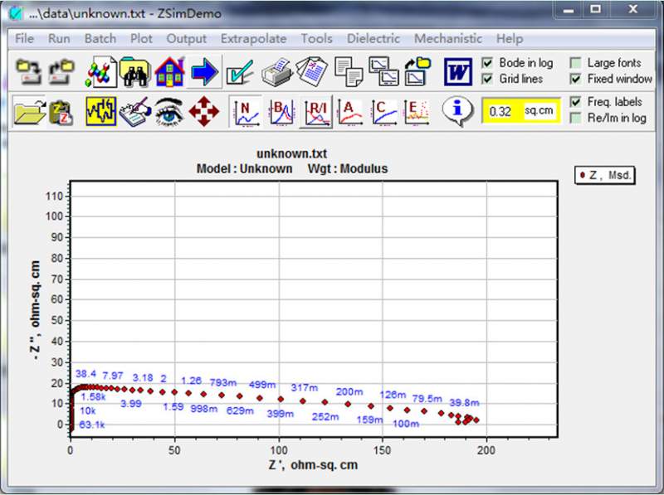Toggle the Grid lines checkbox
The image size is (664, 495).
487,79
